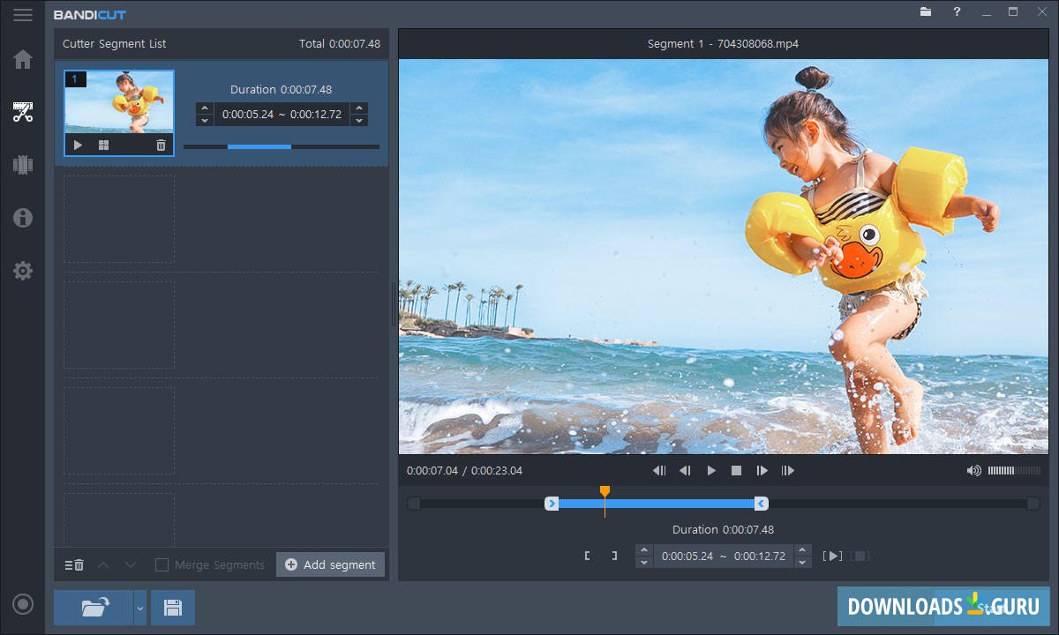
Task: Enable the Merge Segments checkbox
Action: [161, 565]
